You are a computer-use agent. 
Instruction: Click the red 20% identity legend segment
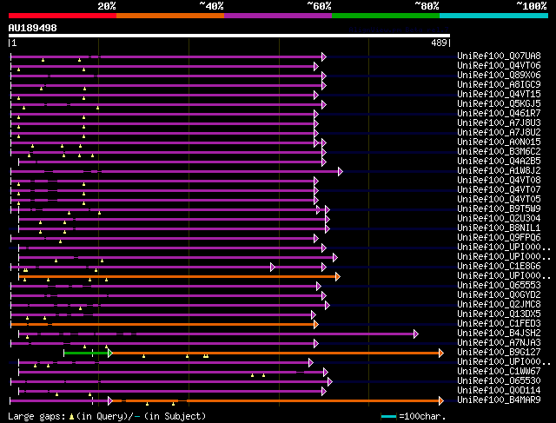63,16
